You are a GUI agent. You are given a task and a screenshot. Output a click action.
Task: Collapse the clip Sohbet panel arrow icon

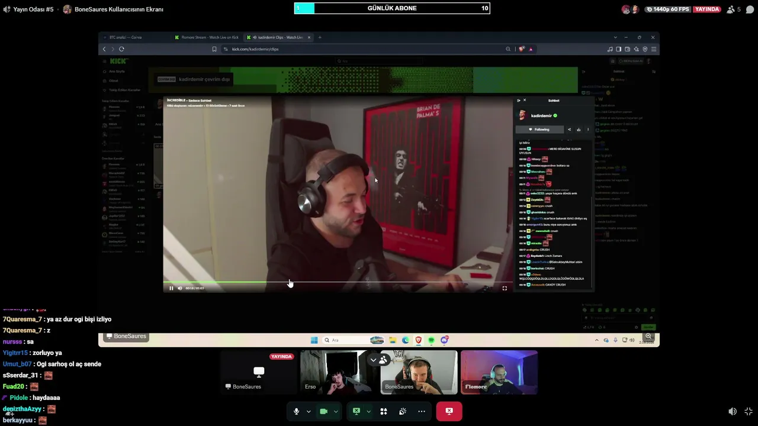coord(519,101)
